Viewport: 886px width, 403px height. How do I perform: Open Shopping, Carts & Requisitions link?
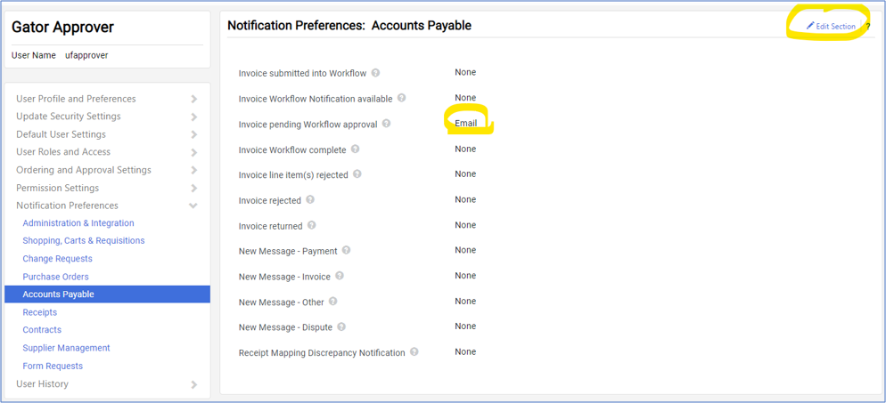[83, 240]
